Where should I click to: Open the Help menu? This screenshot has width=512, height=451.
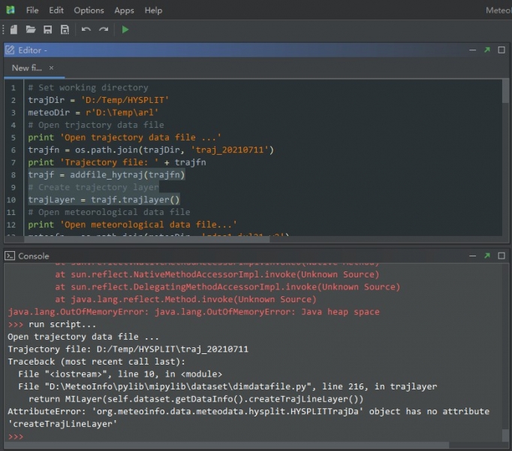(x=153, y=11)
